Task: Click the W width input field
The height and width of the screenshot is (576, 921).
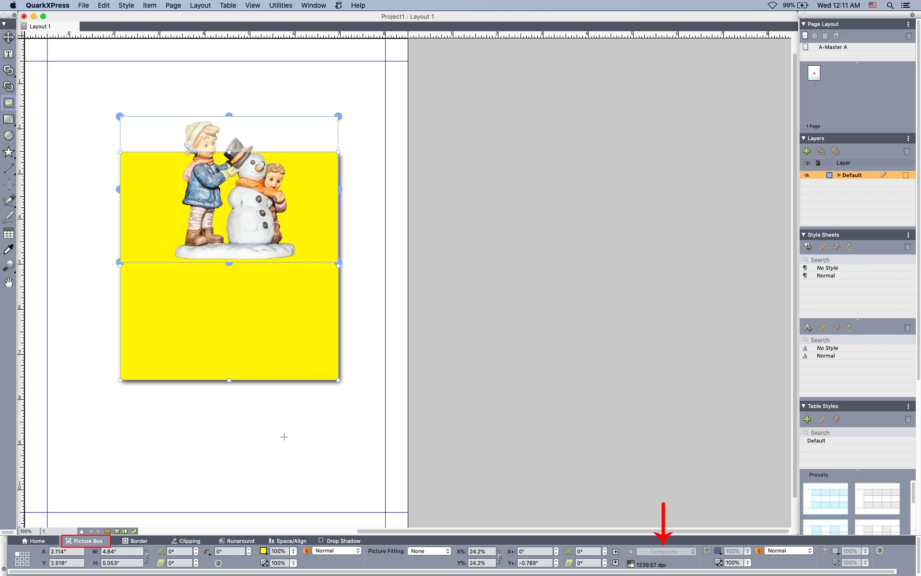Action: (x=122, y=552)
